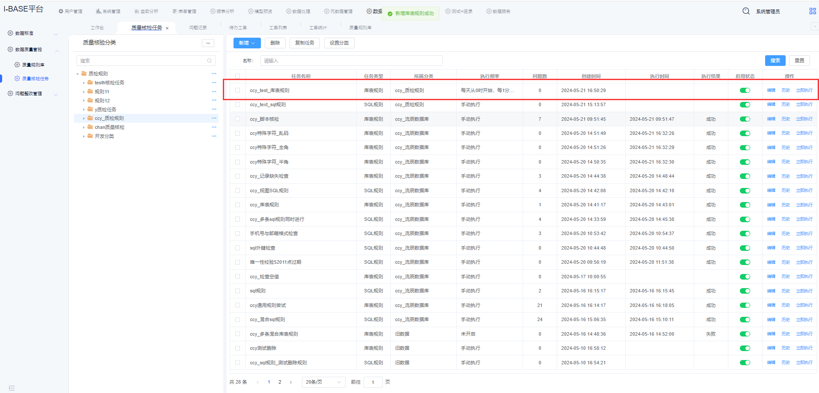
Task: Click the sidebar collapse icon at bottom left
Action: coord(12,388)
